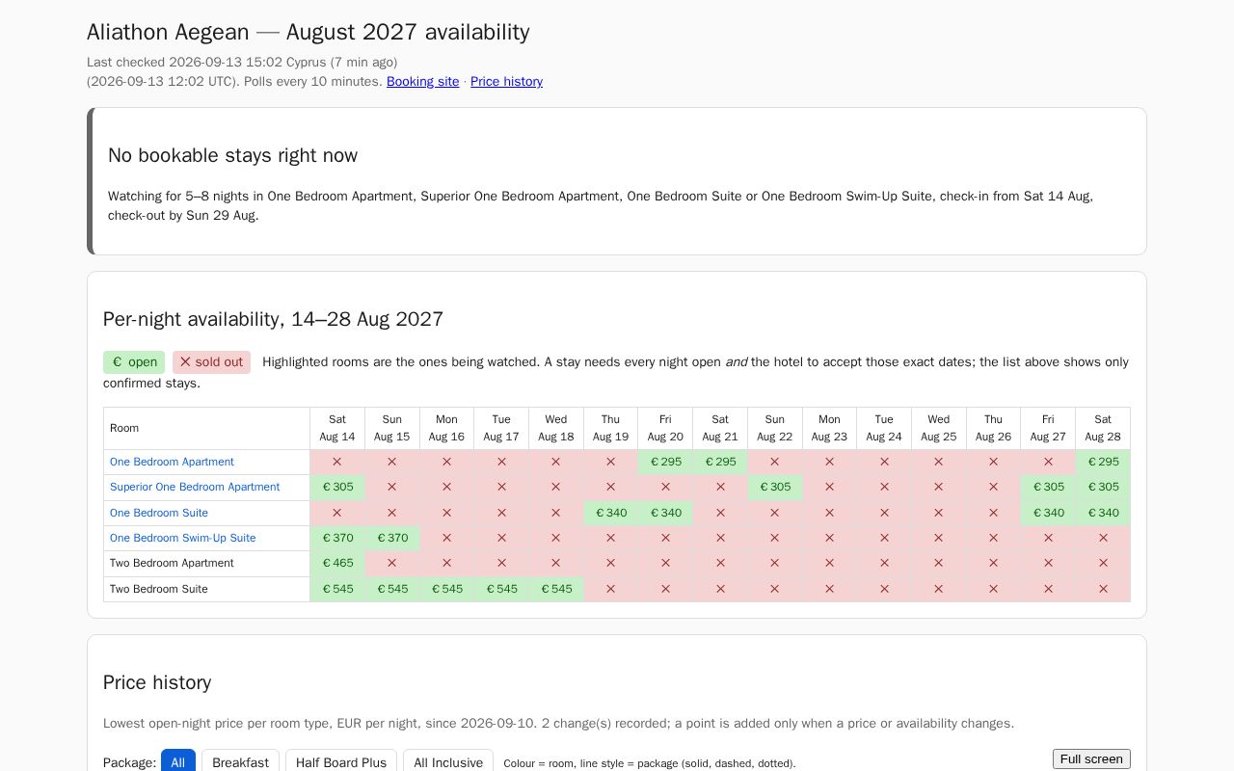The width and height of the screenshot is (1234, 771).
Task: Open the Superior One Bedroom Apartment link
Action: tap(195, 487)
